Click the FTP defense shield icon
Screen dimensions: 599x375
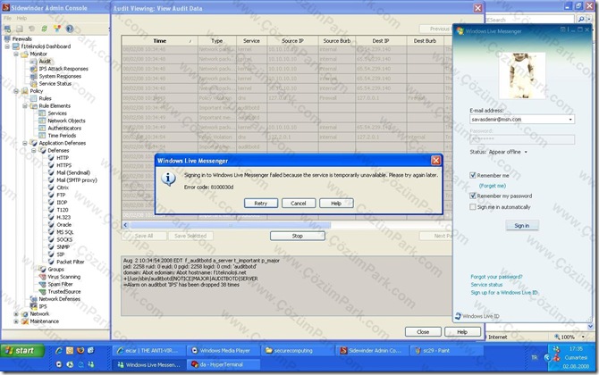pyautogui.click(x=51, y=195)
